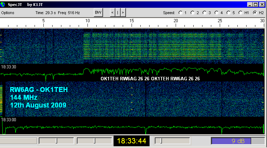The height and width of the screenshot is (148, 267).
Task: Click the BW button
Action: click(x=98, y=12)
